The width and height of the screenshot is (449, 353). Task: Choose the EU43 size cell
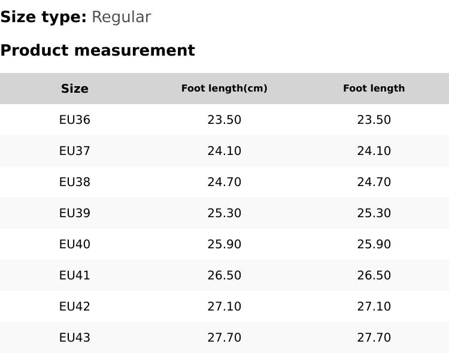point(75,337)
